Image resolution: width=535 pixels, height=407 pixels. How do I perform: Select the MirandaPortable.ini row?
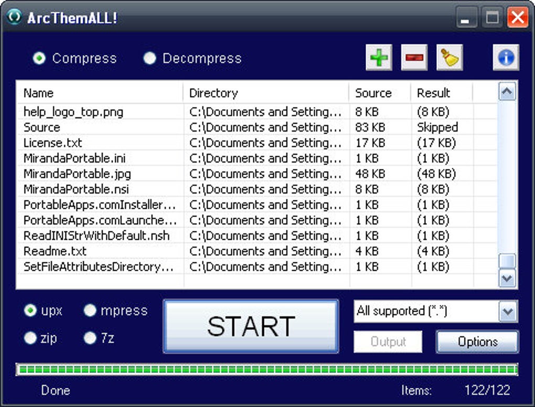coord(256,158)
